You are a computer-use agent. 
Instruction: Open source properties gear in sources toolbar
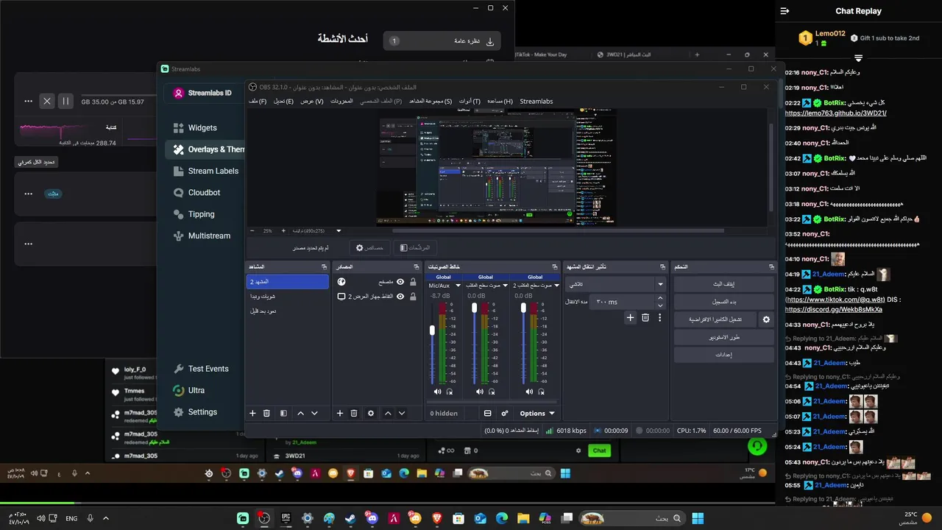coord(371,414)
